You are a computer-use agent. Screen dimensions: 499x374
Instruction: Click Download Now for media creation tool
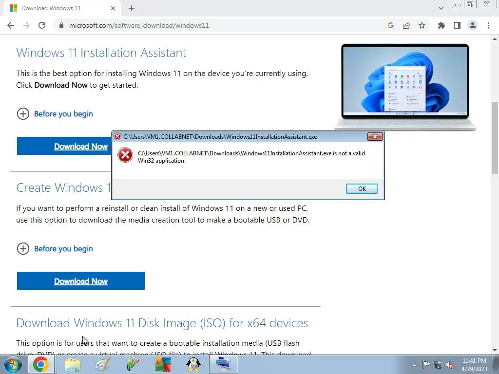pyautogui.click(x=81, y=281)
